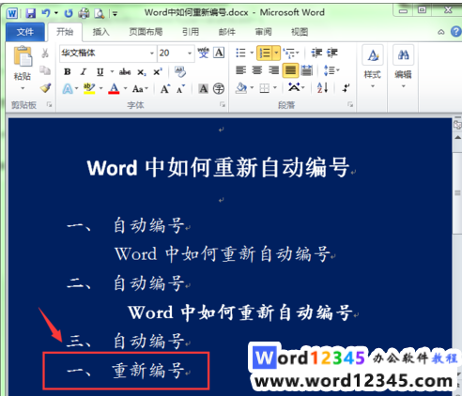
Task: Apply distributed alignment
Action: pyautogui.click(x=307, y=70)
